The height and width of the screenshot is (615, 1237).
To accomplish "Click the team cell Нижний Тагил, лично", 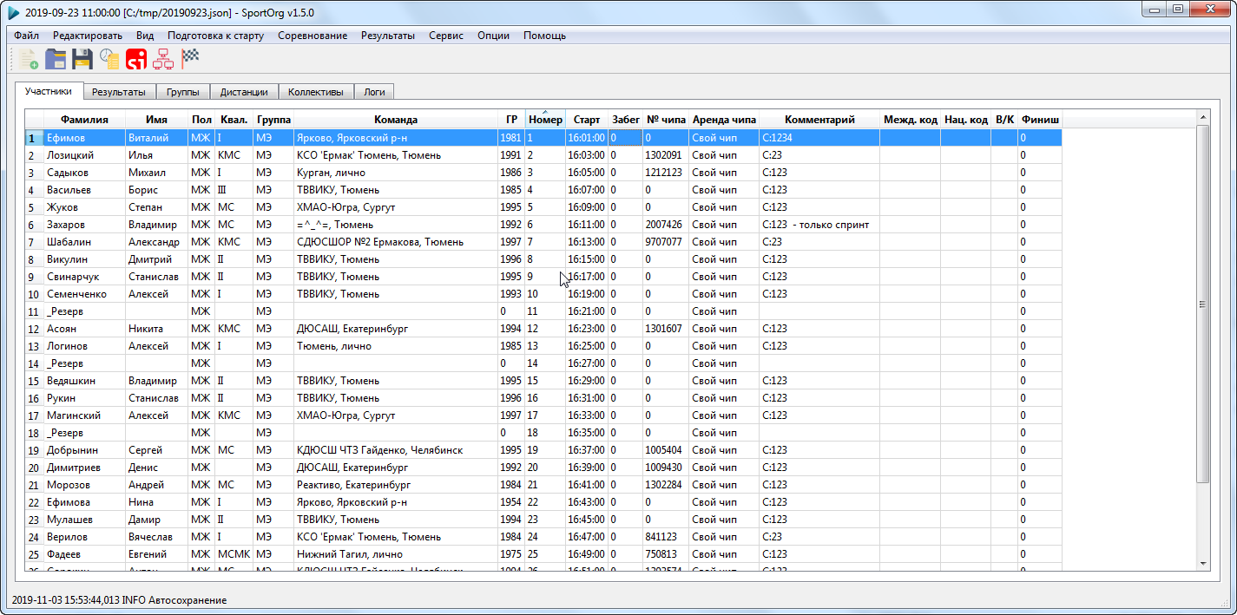I will pos(395,554).
